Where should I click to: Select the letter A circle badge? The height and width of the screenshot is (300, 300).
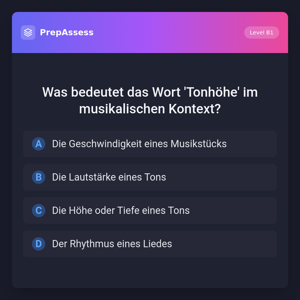[39, 144]
